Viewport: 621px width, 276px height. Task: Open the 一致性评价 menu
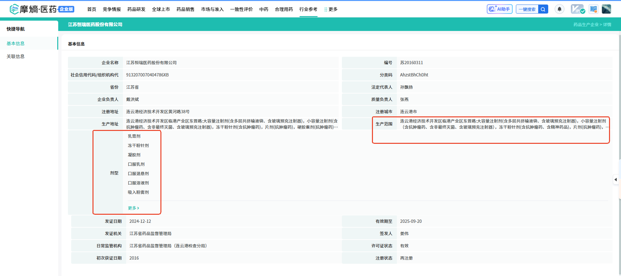[x=242, y=9]
